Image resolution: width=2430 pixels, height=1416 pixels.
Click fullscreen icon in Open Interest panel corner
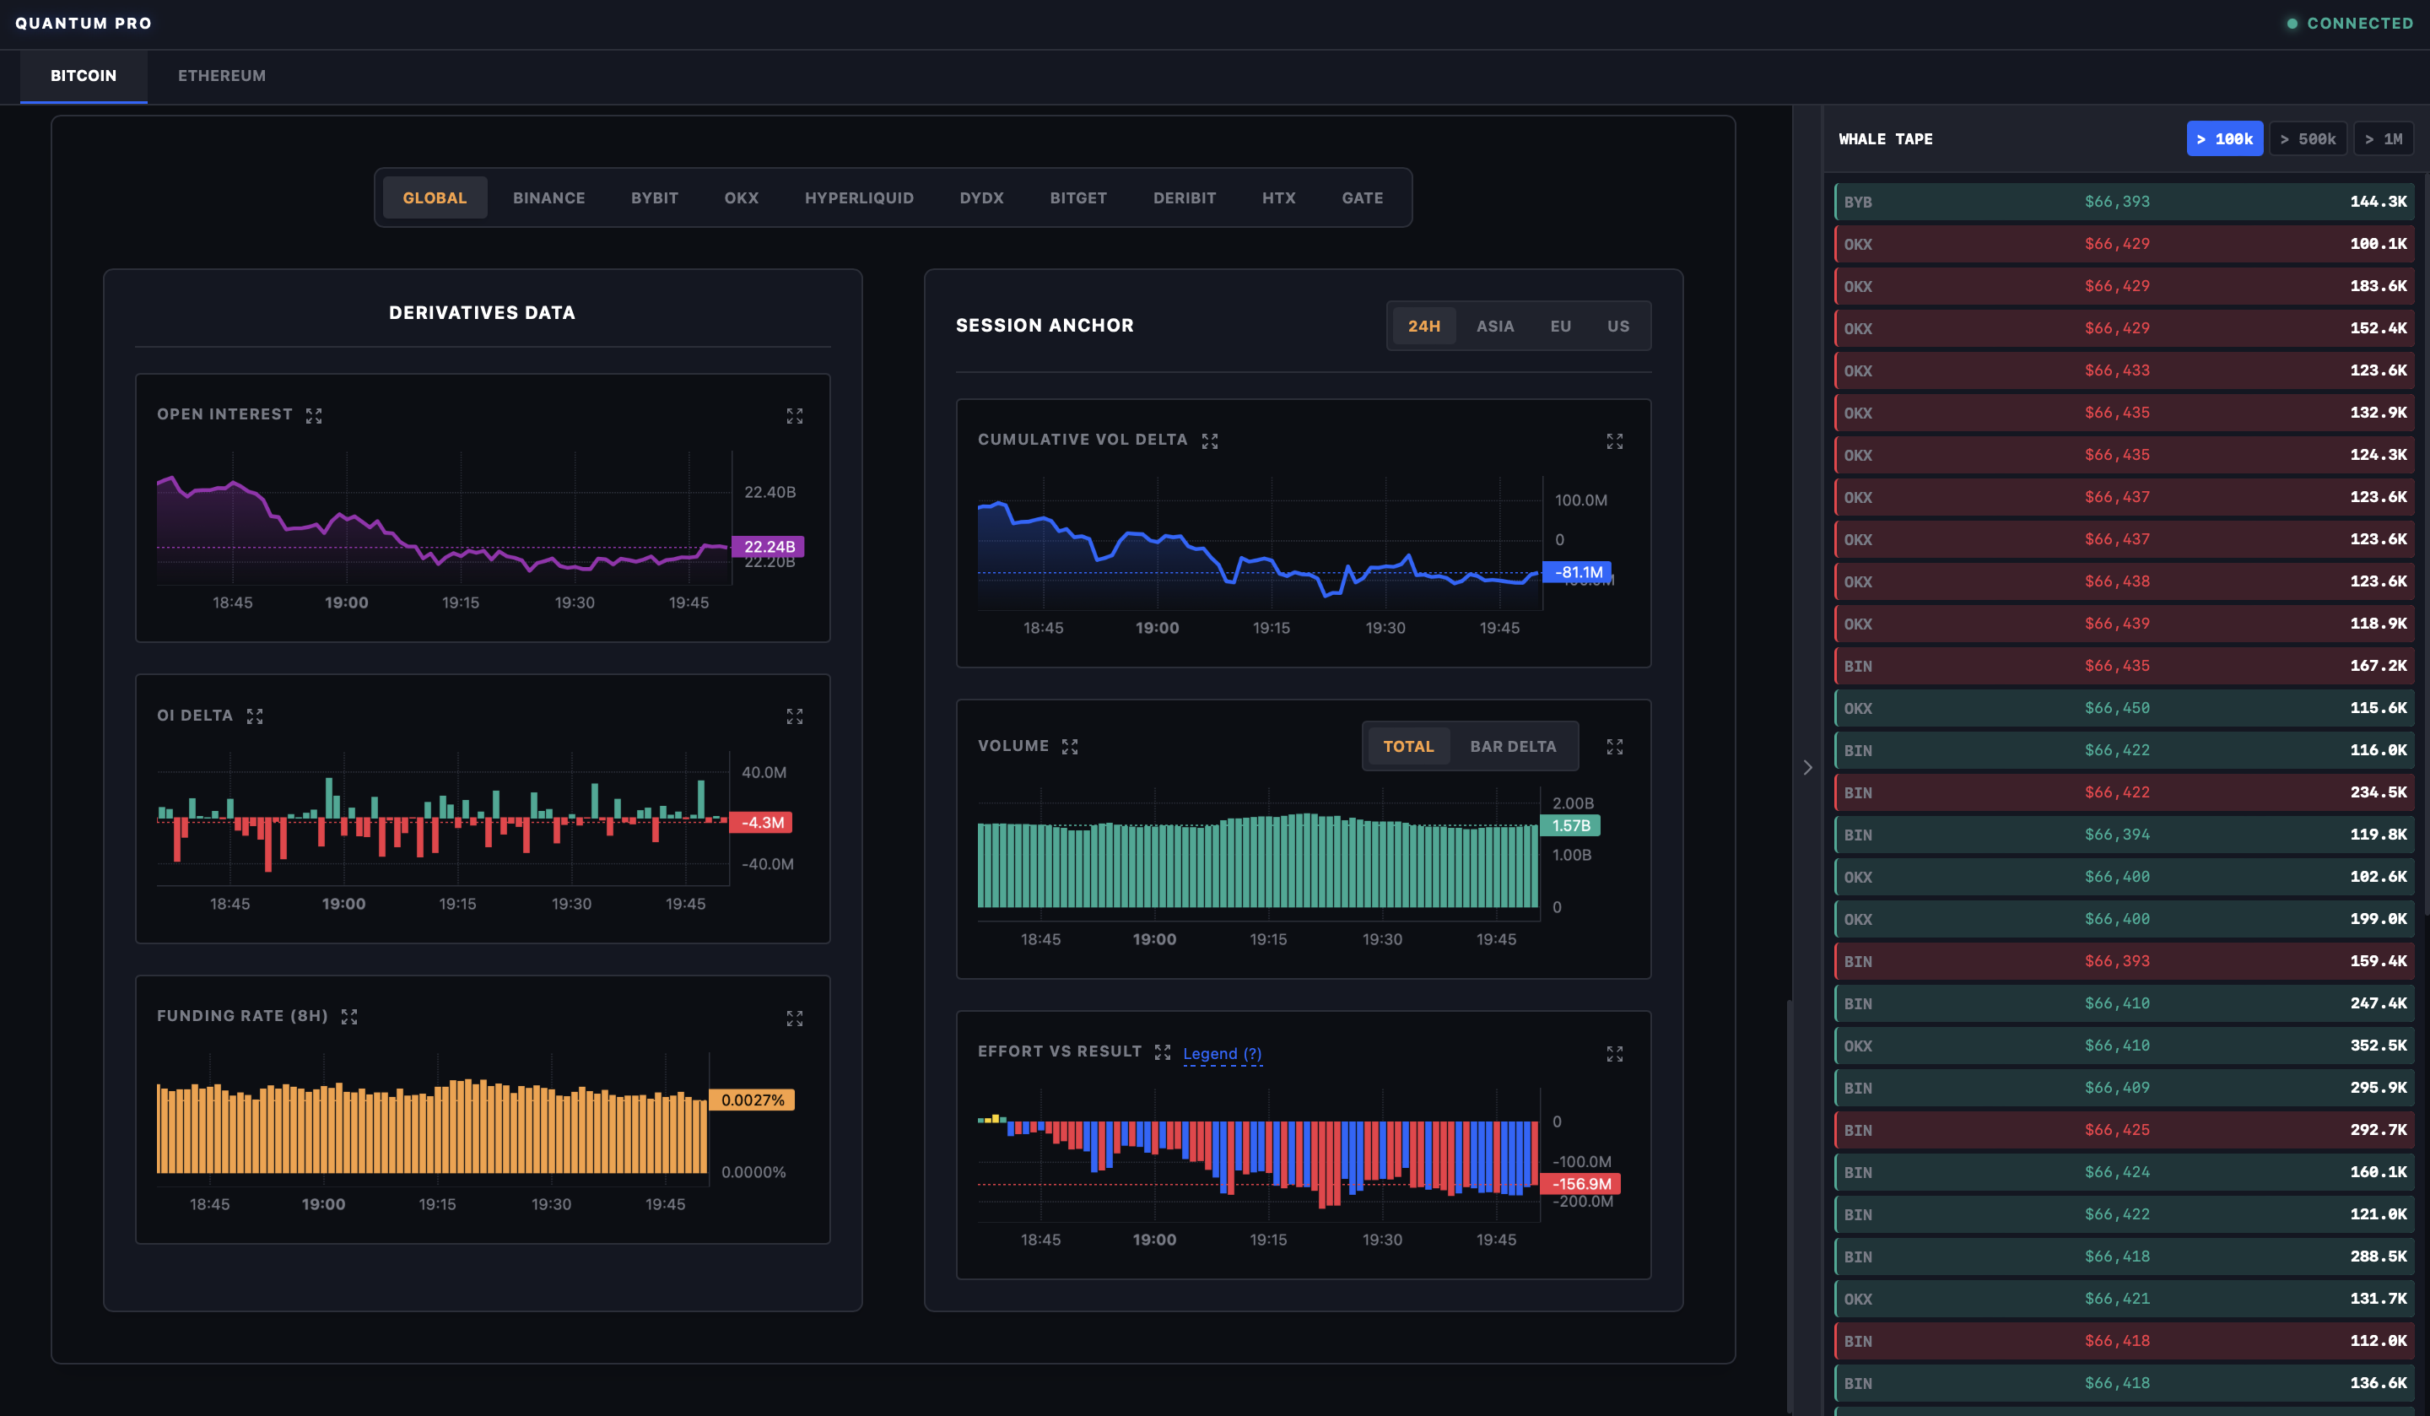coord(794,416)
